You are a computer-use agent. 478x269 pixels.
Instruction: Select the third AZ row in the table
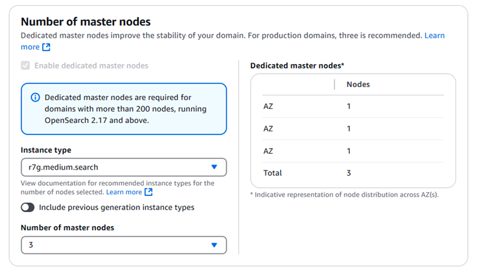tap(352, 151)
